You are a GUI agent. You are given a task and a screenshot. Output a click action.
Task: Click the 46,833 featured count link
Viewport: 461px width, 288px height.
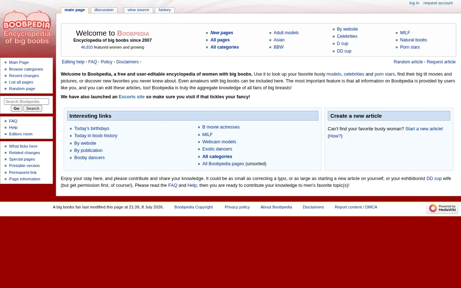click(87, 47)
